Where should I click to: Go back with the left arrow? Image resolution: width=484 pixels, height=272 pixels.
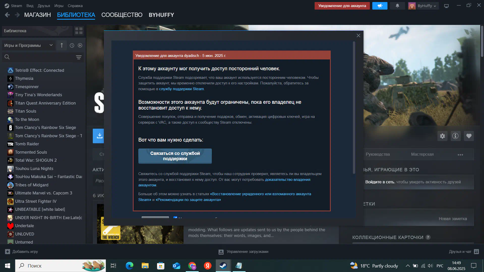tap(7, 15)
